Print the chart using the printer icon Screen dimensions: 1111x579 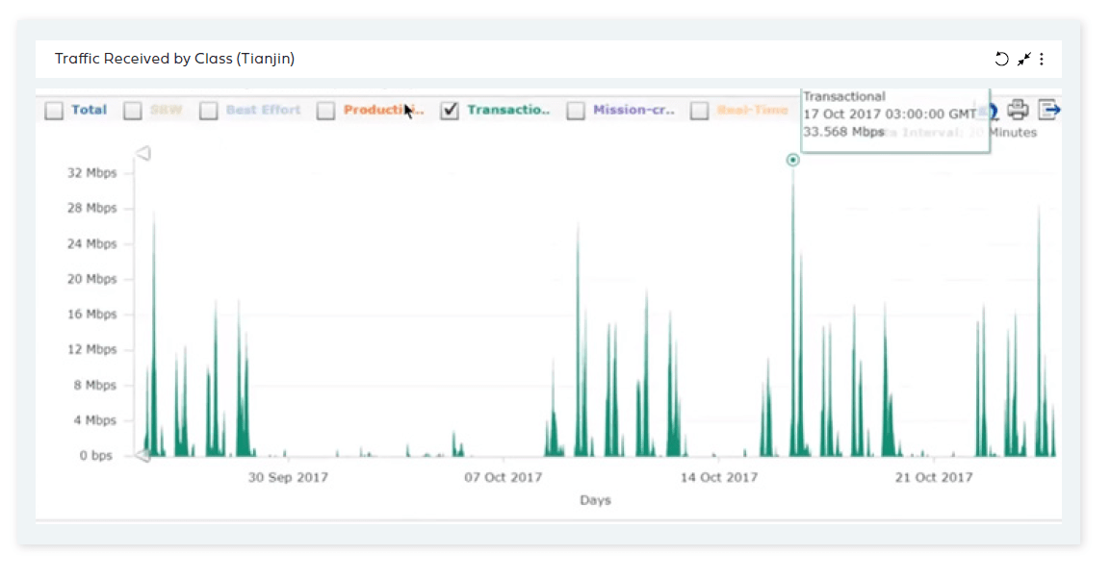1018,110
